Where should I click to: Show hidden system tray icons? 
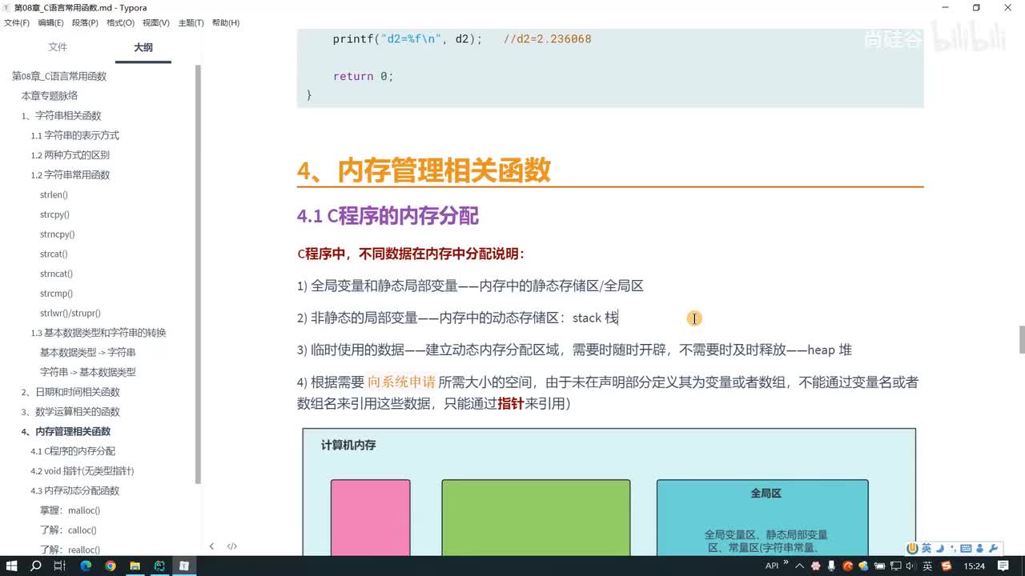click(799, 566)
